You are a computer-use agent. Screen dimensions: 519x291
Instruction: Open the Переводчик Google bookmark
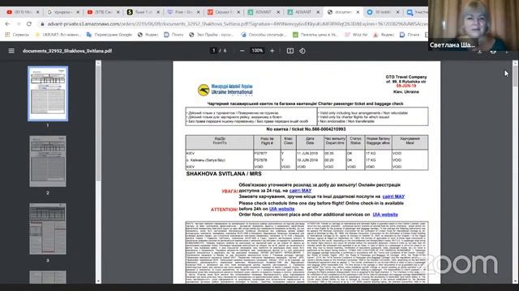pyautogui.click(x=109, y=34)
